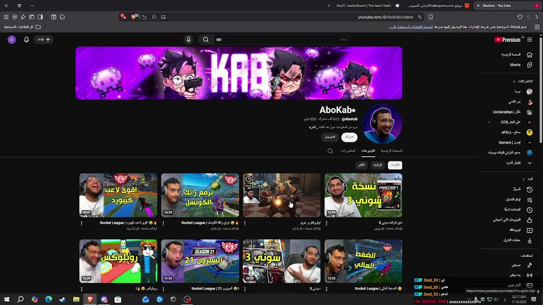Open the all-bookmarks folder
The image size is (543, 305).
tap(22, 27)
